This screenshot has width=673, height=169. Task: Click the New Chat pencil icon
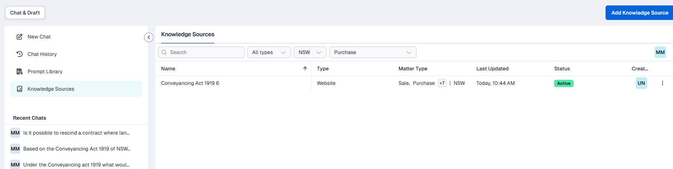(20, 37)
